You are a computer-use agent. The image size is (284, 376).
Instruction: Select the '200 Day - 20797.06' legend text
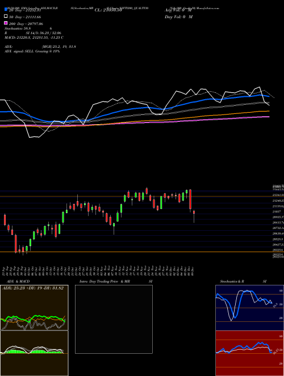point(26,24)
